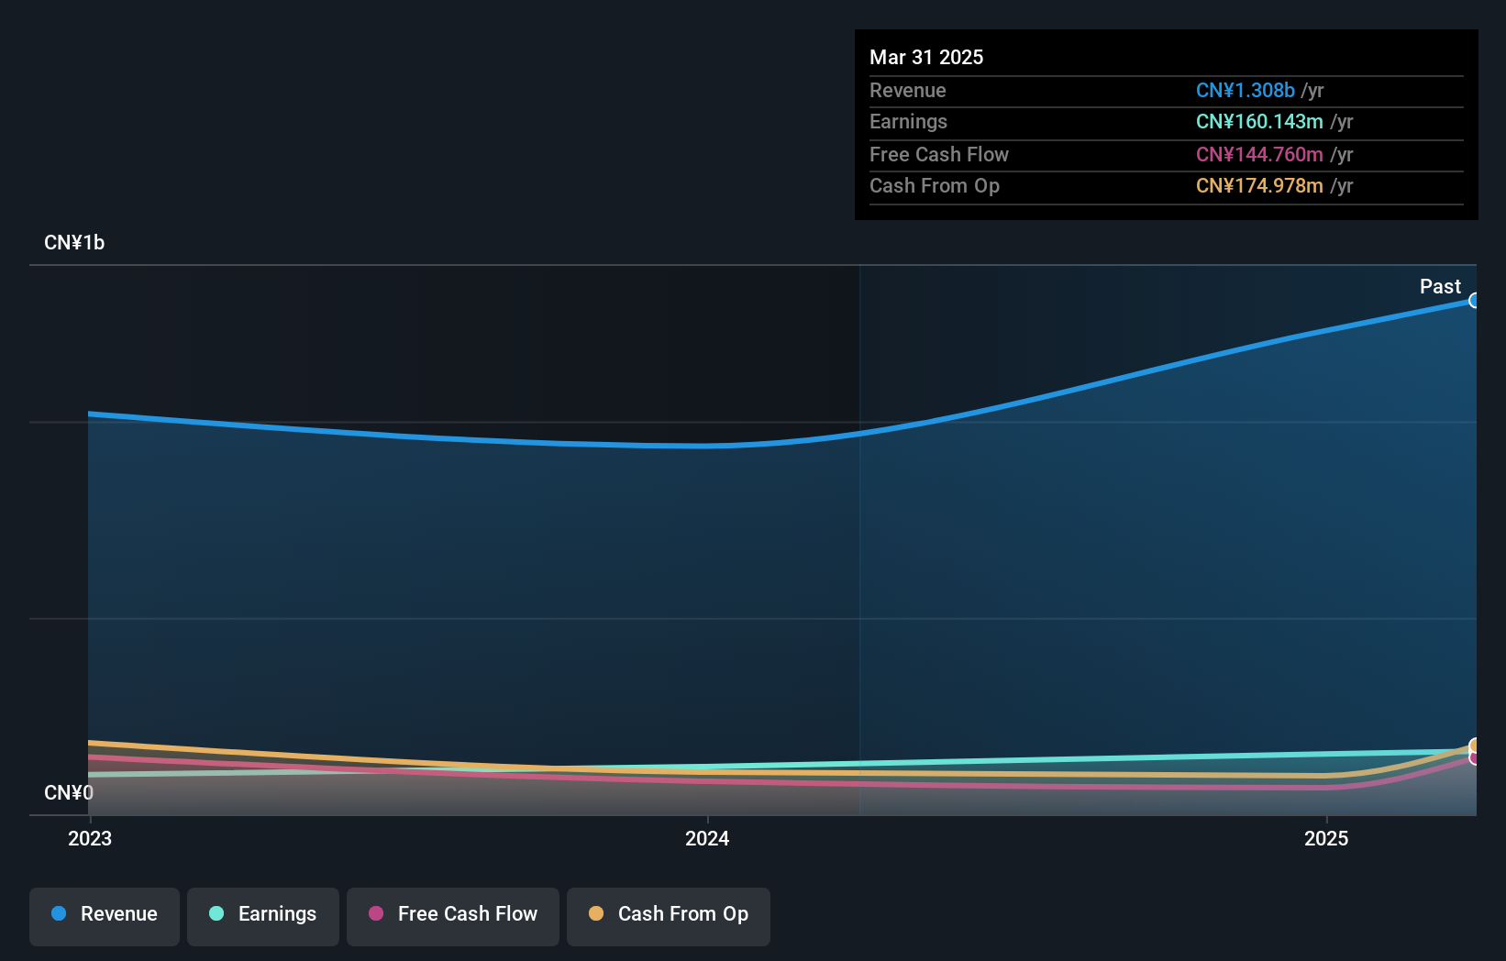Select the Free Cash Flow endpoint marker
The image size is (1506, 961).
[x=1474, y=758]
